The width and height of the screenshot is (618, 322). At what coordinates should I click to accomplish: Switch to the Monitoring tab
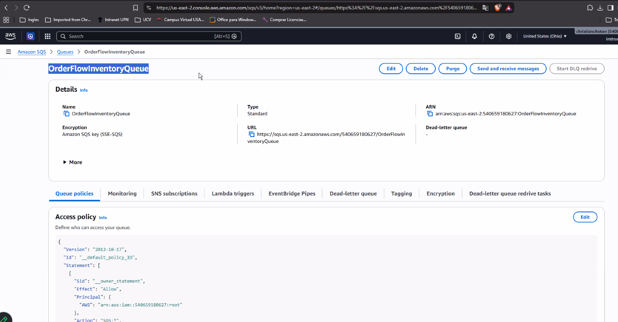tap(122, 194)
